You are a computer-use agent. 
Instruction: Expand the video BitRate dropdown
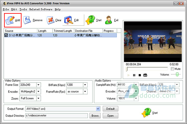pyautogui.click(x=85, y=85)
